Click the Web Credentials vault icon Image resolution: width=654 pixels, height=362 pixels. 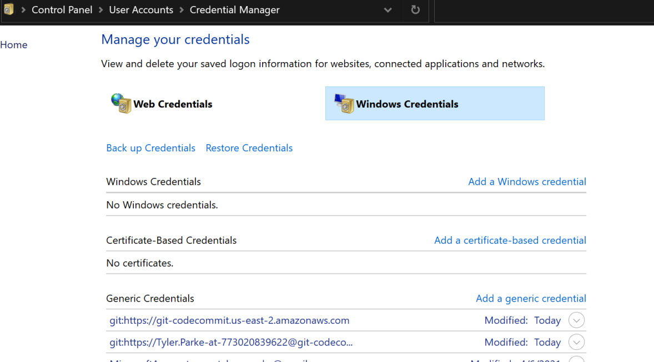[121, 104]
